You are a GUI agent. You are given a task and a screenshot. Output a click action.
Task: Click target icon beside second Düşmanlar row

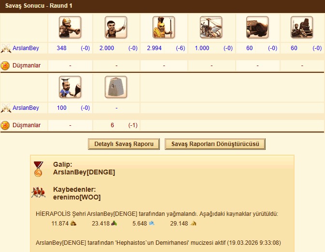tap(5, 125)
